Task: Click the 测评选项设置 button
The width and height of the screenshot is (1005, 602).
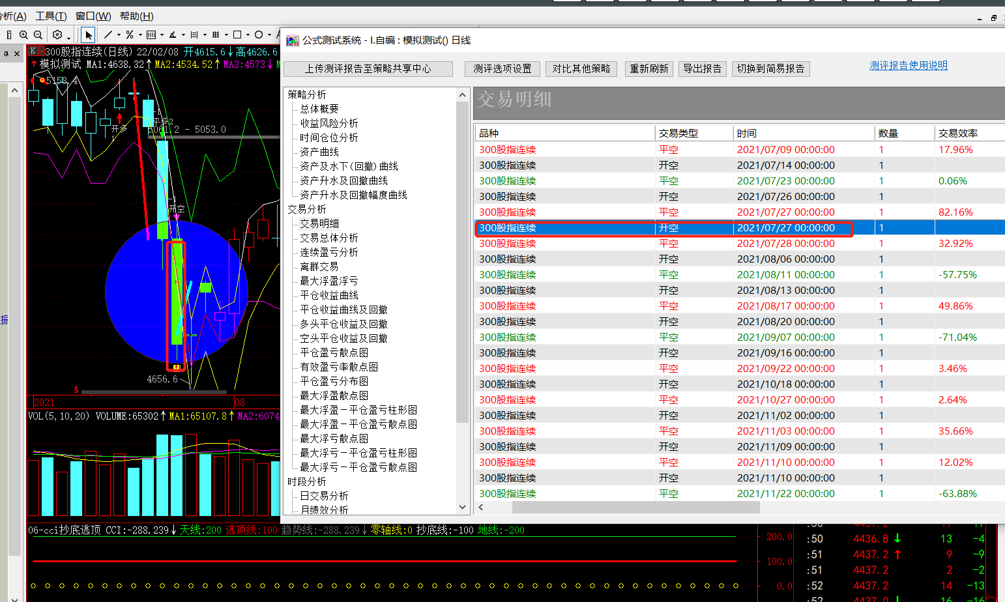Action: coord(502,68)
